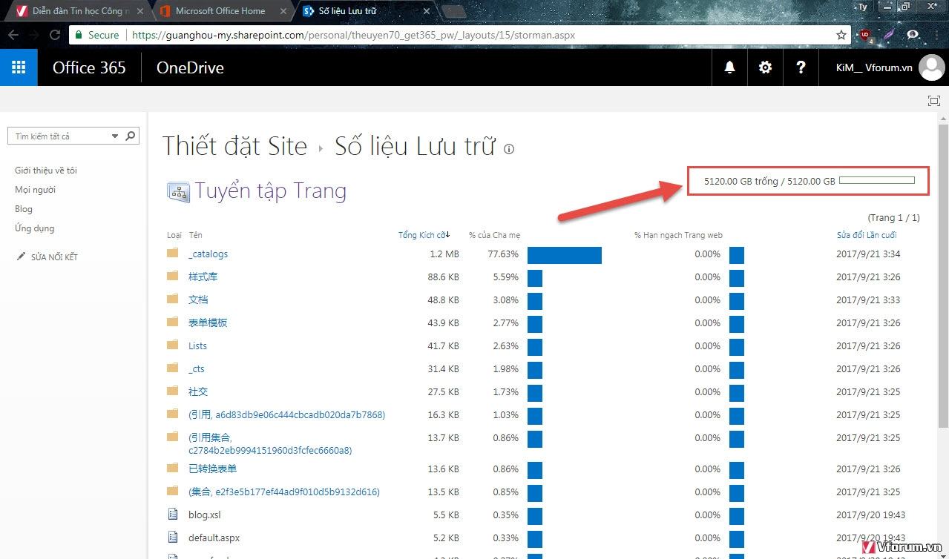Viewport: 949px width, 559px height.
Task: Click the Thiết đặt Site breadcrumb link
Action: tap(234, 146)
